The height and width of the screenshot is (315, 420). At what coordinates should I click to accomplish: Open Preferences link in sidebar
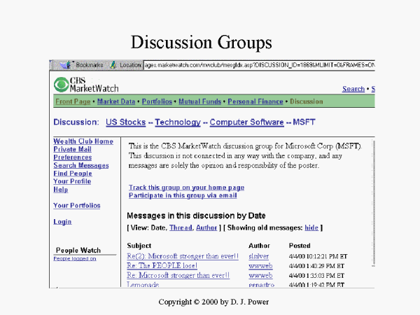(x=73, y=157)
